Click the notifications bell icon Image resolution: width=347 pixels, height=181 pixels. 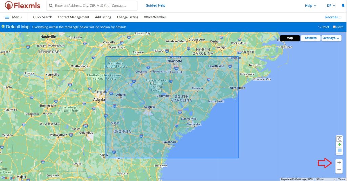point(343,6)
